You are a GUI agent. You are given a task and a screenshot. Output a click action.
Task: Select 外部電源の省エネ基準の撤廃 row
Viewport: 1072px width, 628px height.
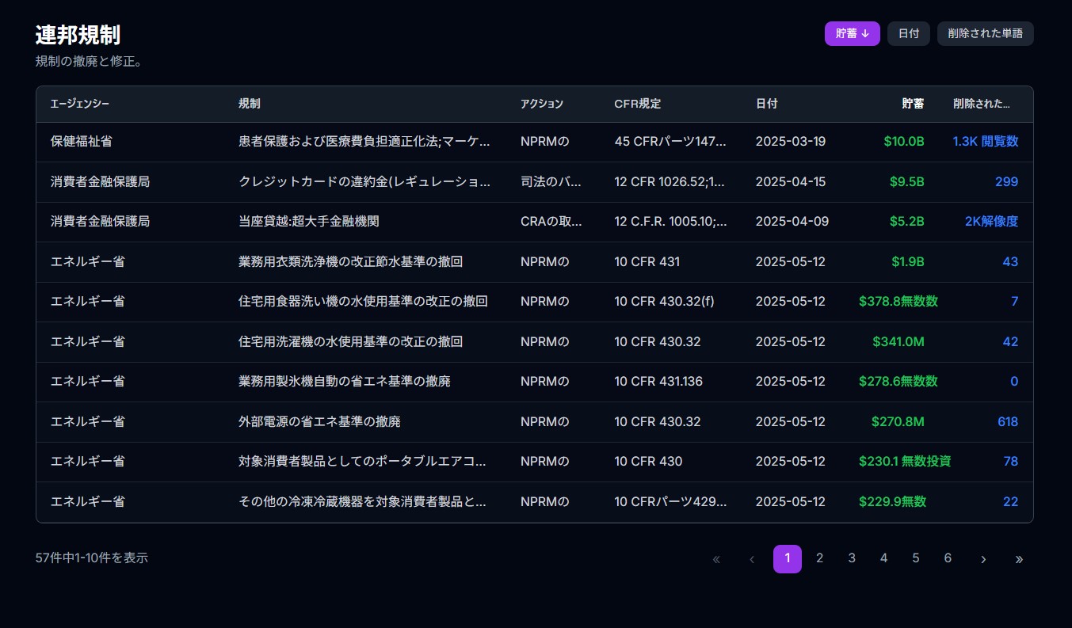pyautogui.click(x=535, y=421)
